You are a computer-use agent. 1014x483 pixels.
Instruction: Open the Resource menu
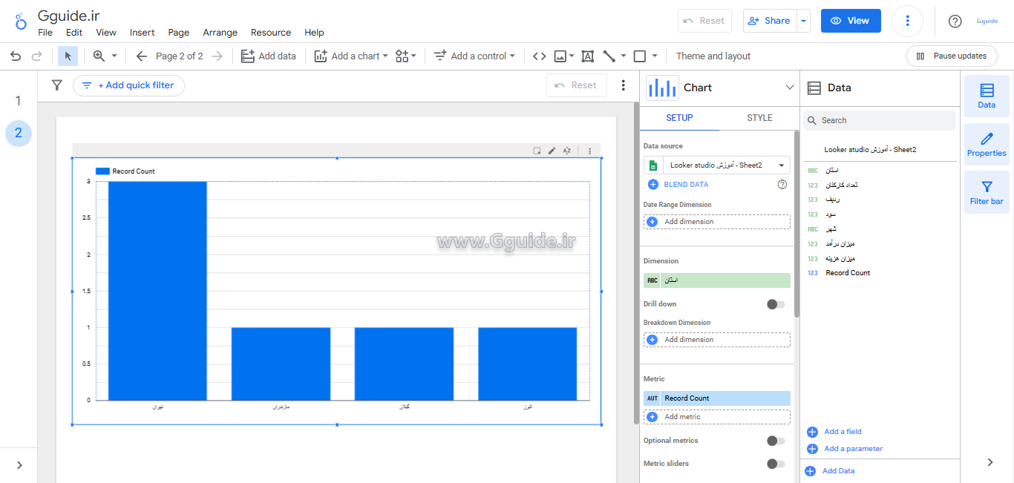point(270,33)
